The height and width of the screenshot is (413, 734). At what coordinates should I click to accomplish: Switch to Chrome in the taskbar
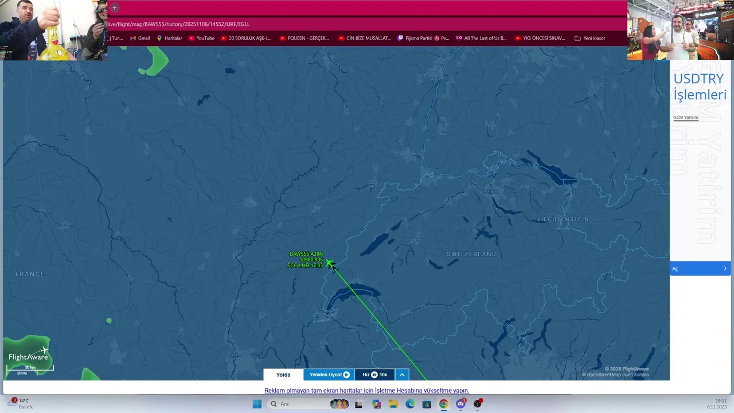pos(443,404)
